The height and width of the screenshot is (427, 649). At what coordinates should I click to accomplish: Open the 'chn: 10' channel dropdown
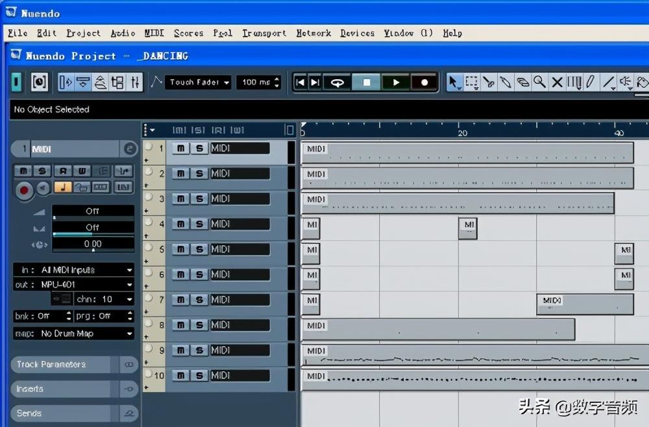coord(104,299)
